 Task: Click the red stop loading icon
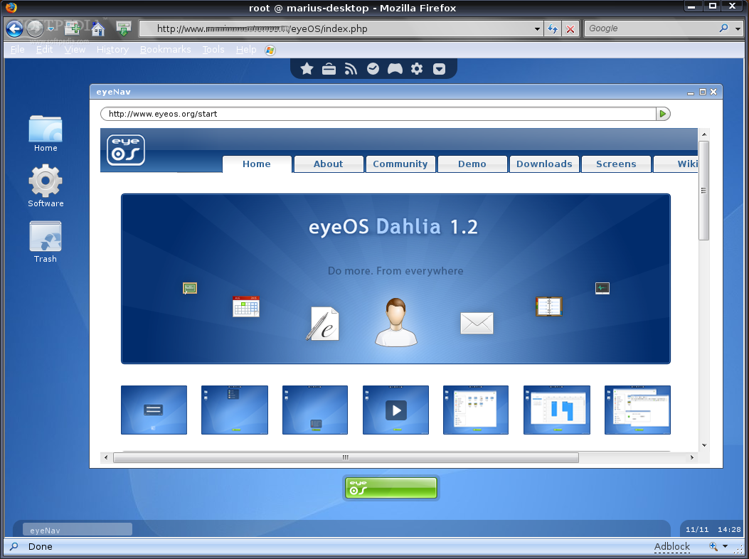point(570,29)
